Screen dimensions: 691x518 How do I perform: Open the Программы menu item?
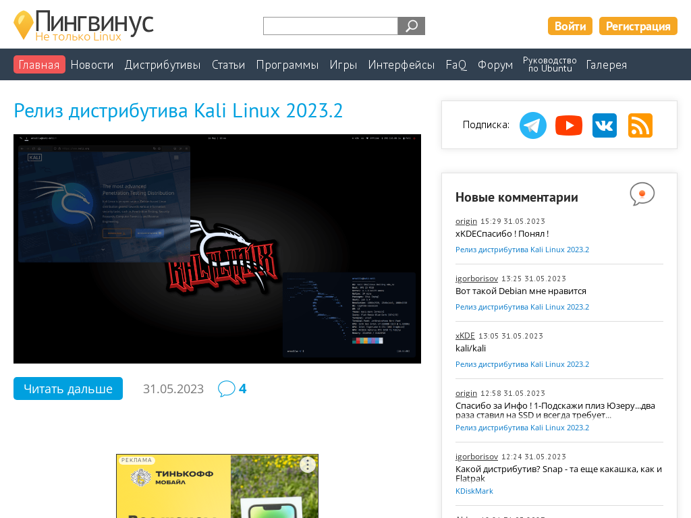click(x=287, y=65)
